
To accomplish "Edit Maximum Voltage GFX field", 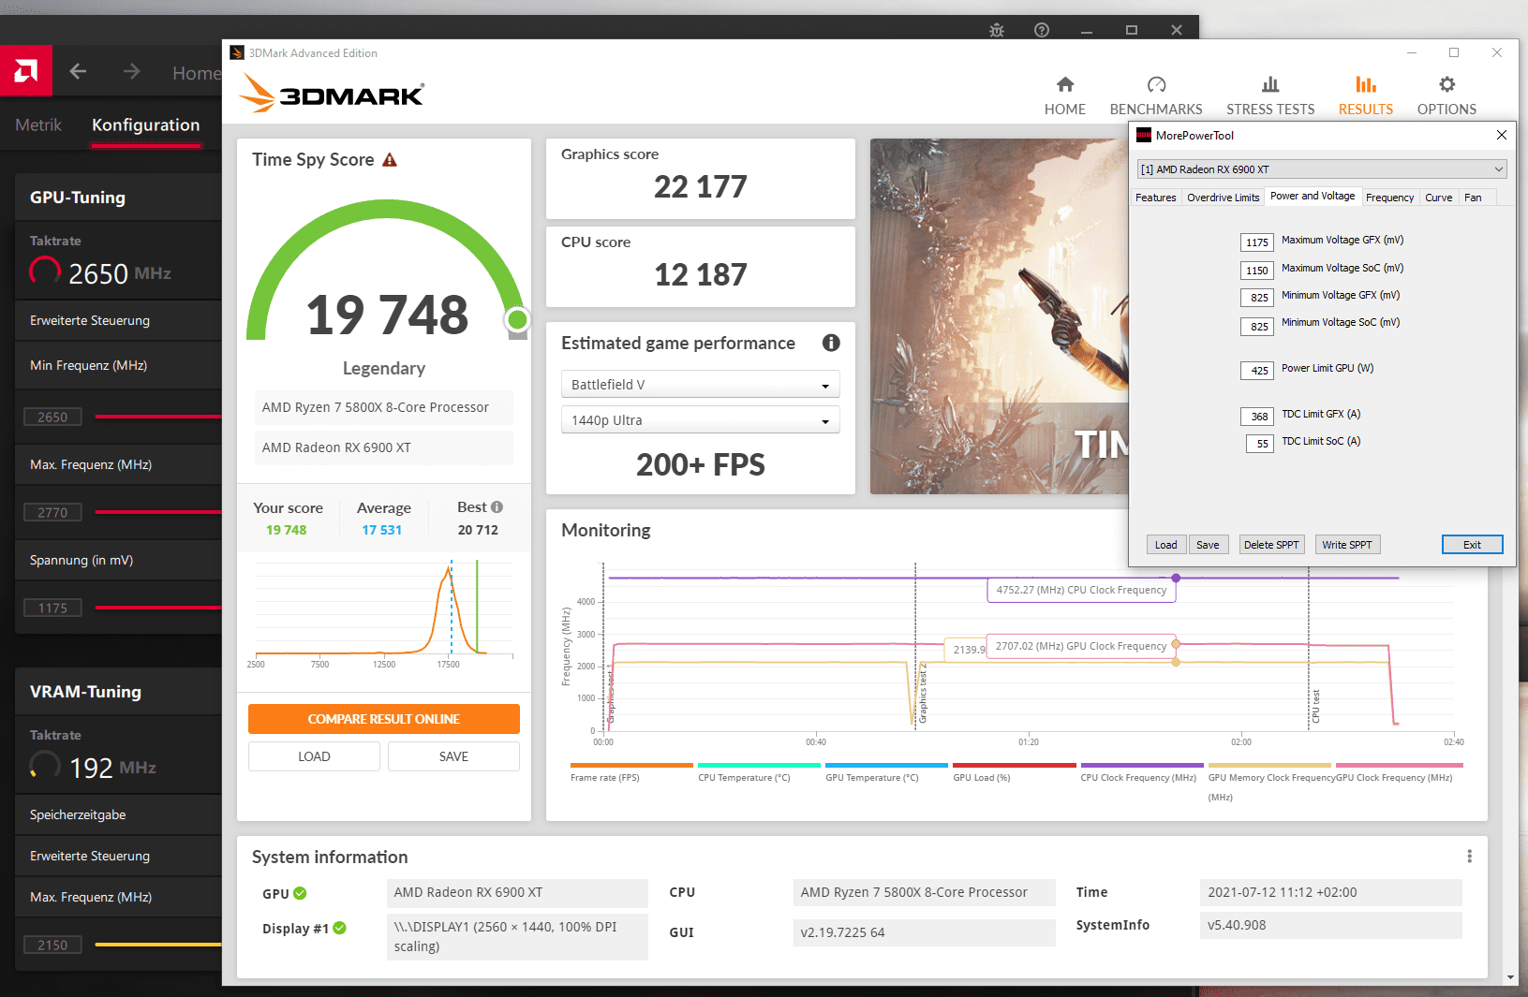I will [1257, 242].
